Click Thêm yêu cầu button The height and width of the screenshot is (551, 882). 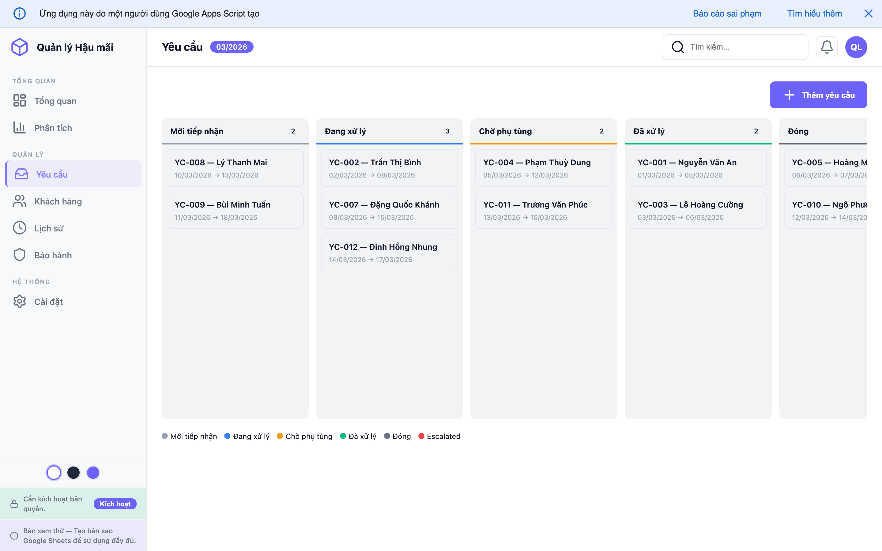pyautogui.click(x=818, y=95)
